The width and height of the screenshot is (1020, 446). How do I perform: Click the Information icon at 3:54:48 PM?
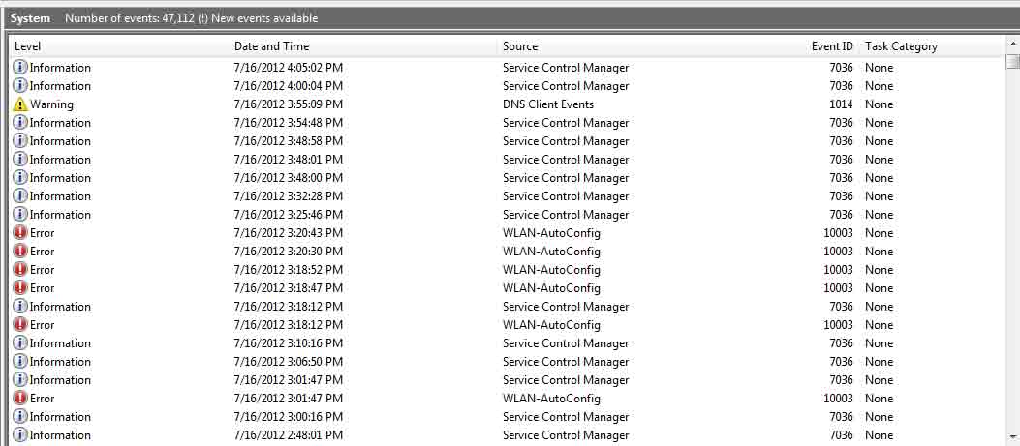20,123
